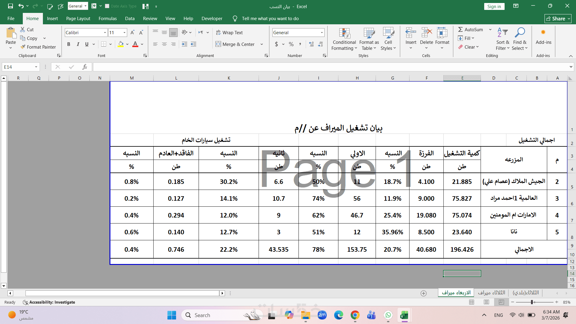Toggle Bold formatting

click(x=69, y=44)
